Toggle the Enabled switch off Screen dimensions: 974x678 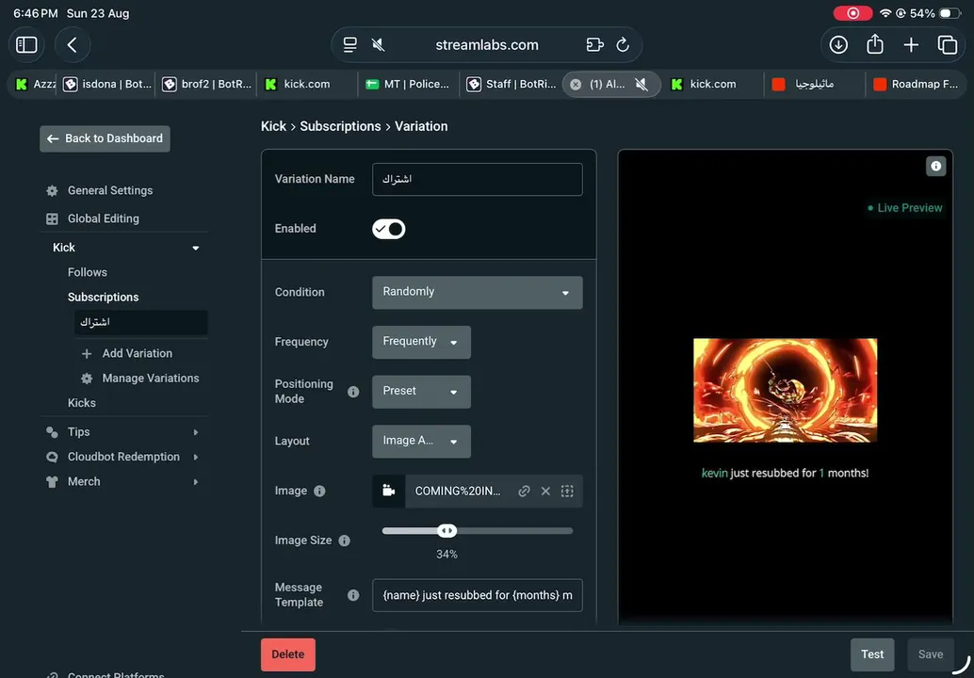[x=389, y=229]
